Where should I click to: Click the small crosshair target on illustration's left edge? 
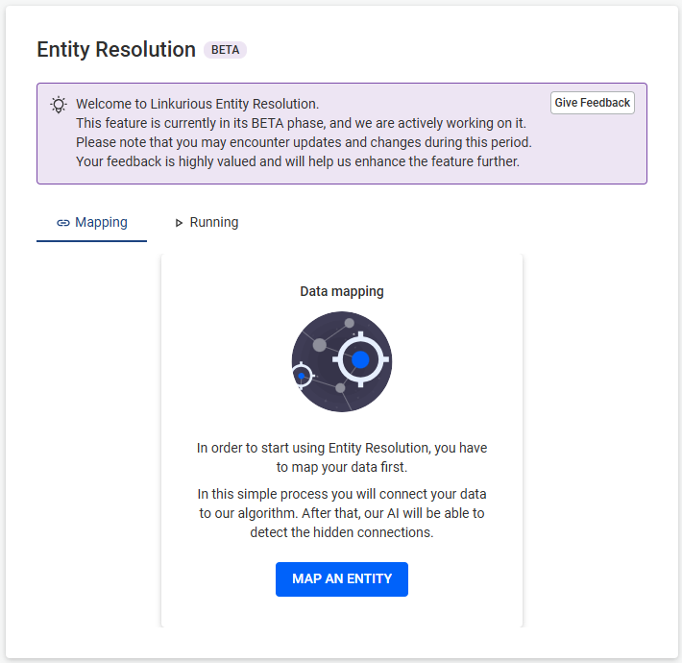click(301, 376)
